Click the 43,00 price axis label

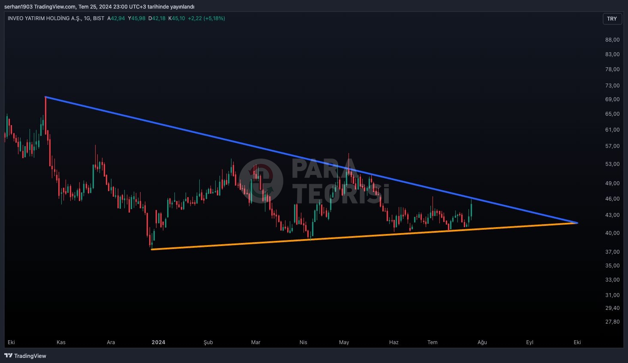(x=612, y=215)
